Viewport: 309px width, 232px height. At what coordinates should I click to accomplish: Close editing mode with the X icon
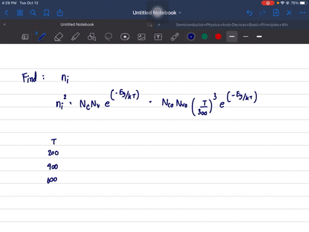[x=289, y=13]
